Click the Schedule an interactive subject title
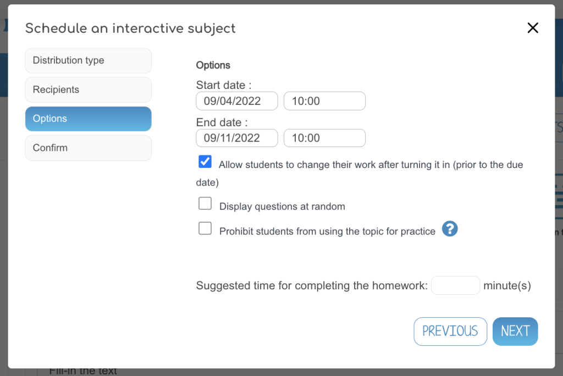Image resolution: width=563 pixels, height=376 pixels. point(130,29)
